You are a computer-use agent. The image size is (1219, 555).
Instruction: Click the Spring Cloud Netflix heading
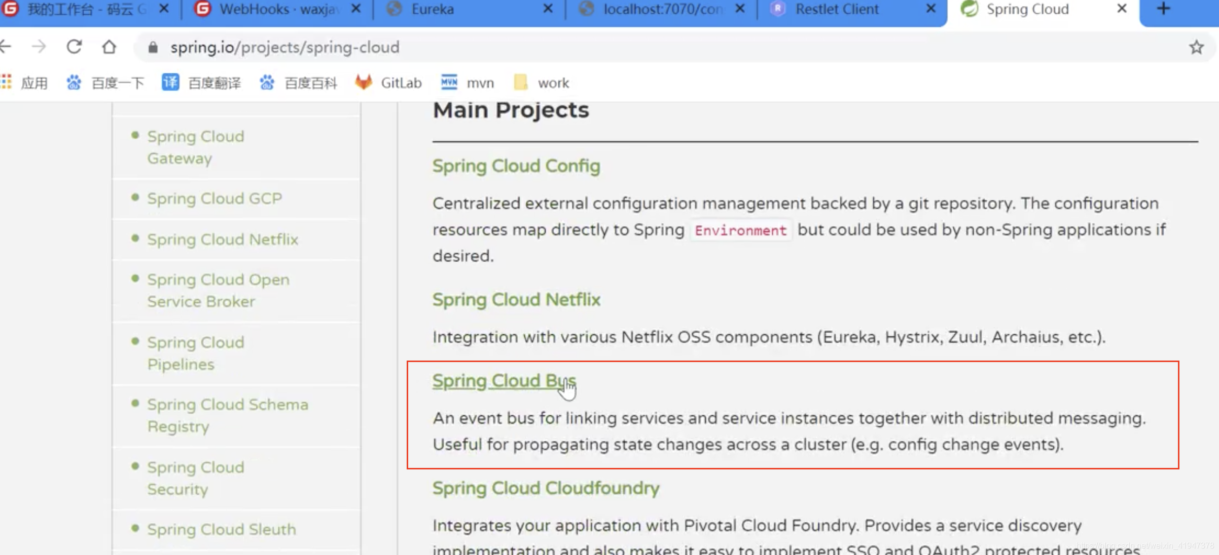coord(516,299)
